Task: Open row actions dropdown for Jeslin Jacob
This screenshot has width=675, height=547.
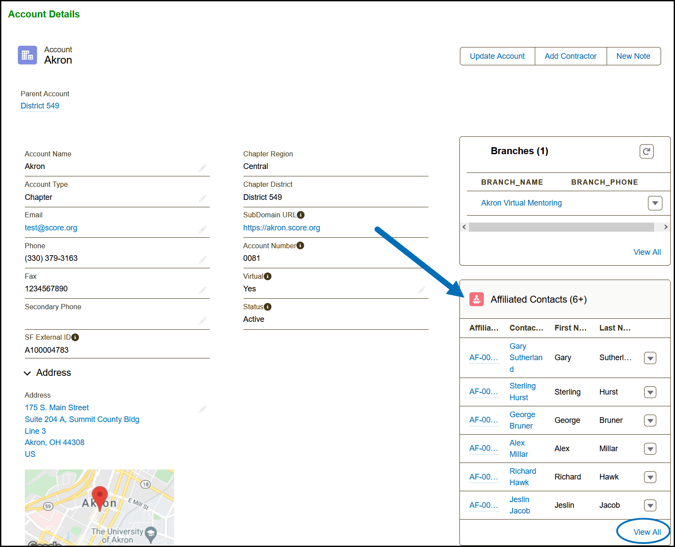Action: tap(650, 506)
